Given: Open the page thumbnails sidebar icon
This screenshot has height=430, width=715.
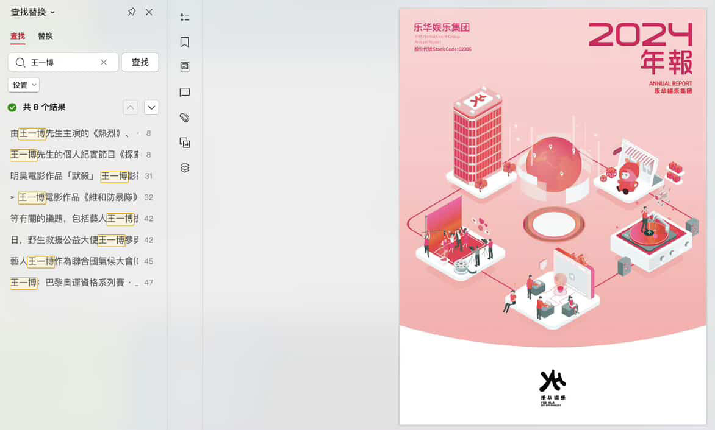Looking at the screenshot, I should (x=185, y=68).
